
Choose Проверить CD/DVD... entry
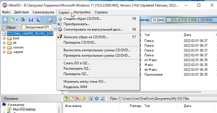(98, 42)
